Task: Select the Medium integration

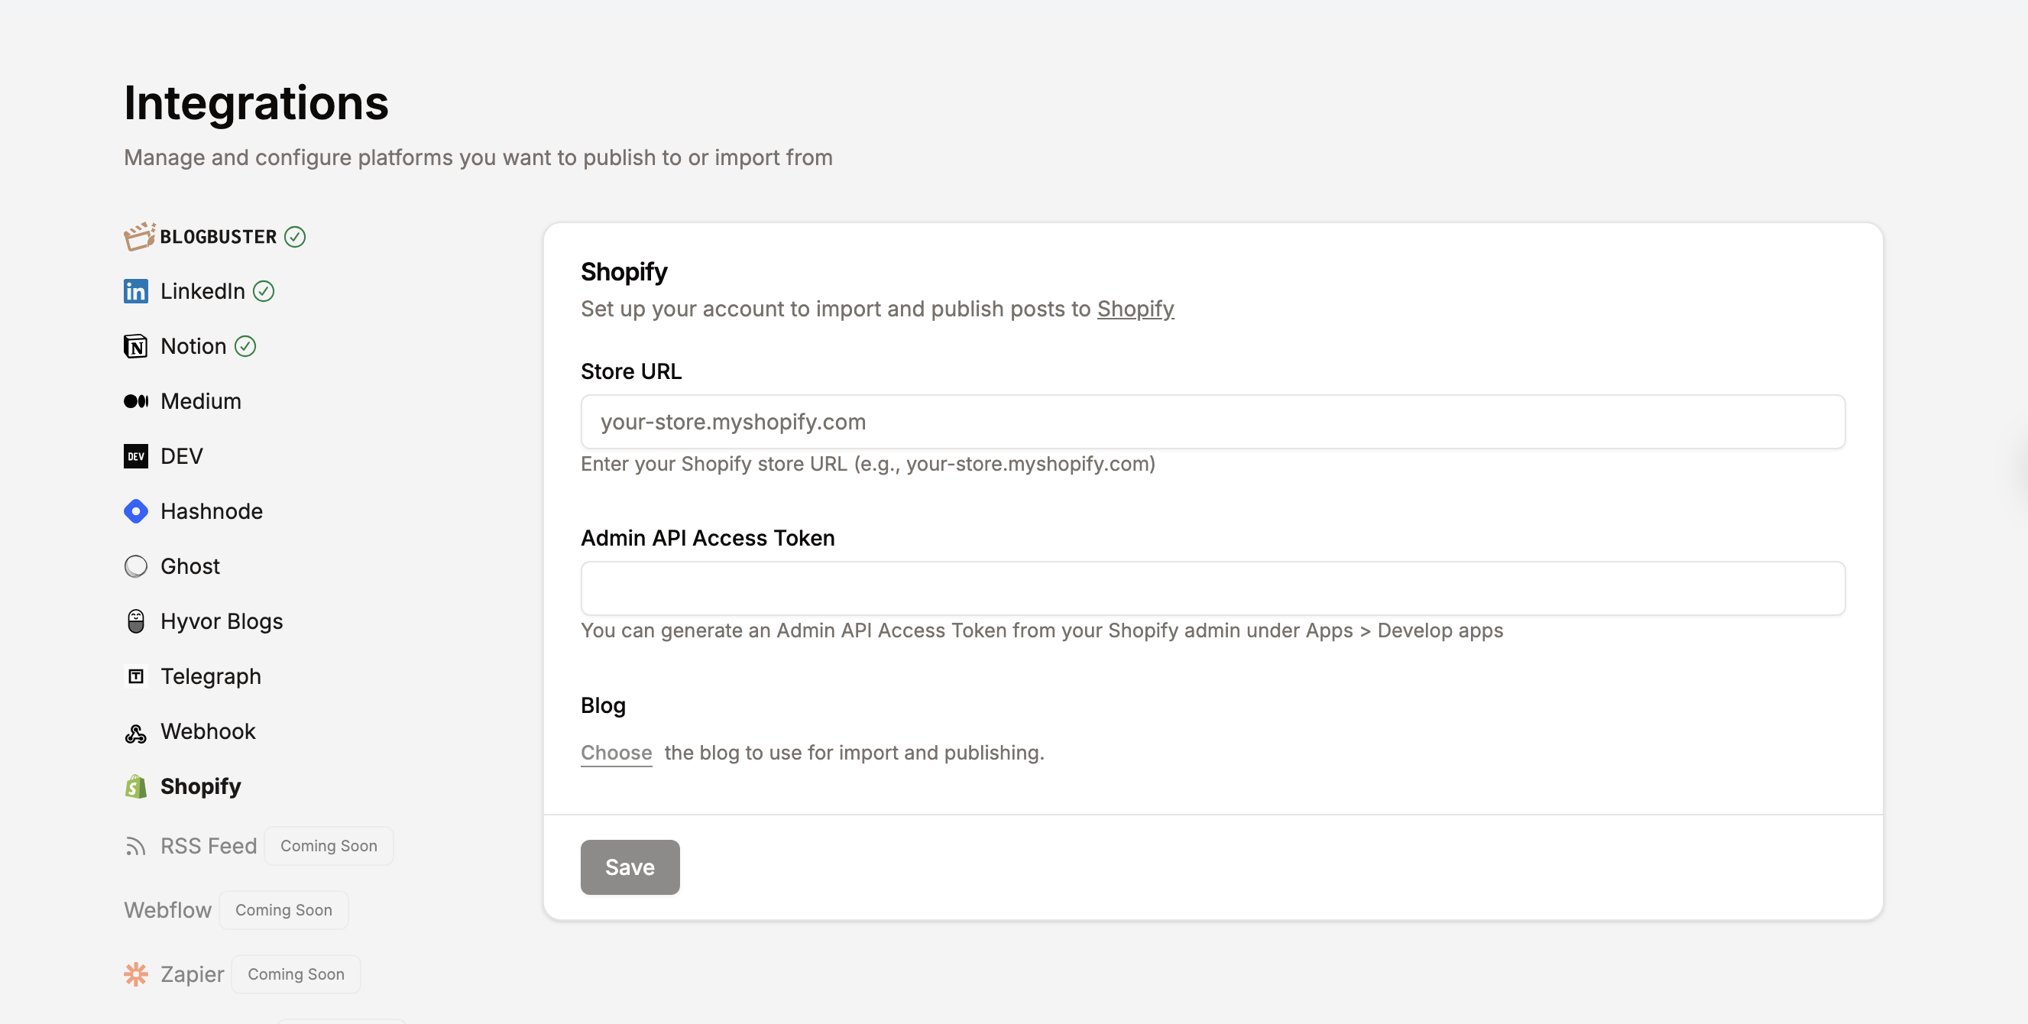Action: 201,401
